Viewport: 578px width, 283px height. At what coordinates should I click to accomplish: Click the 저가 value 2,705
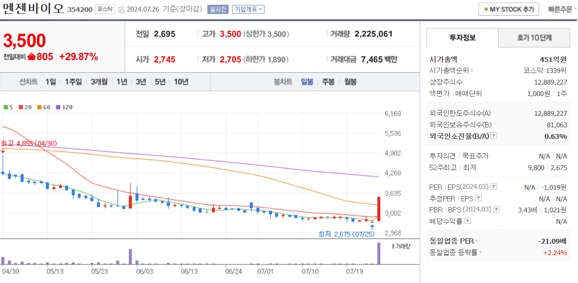coord(231,60)
